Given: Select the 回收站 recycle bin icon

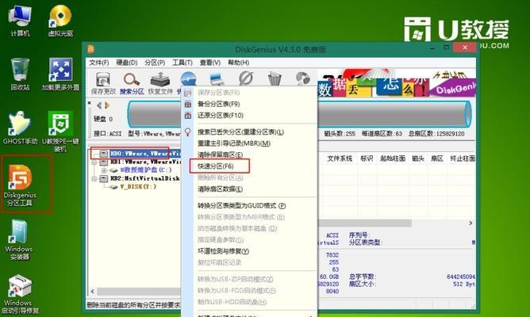Looking at the screenshot, I should point(21,74).
